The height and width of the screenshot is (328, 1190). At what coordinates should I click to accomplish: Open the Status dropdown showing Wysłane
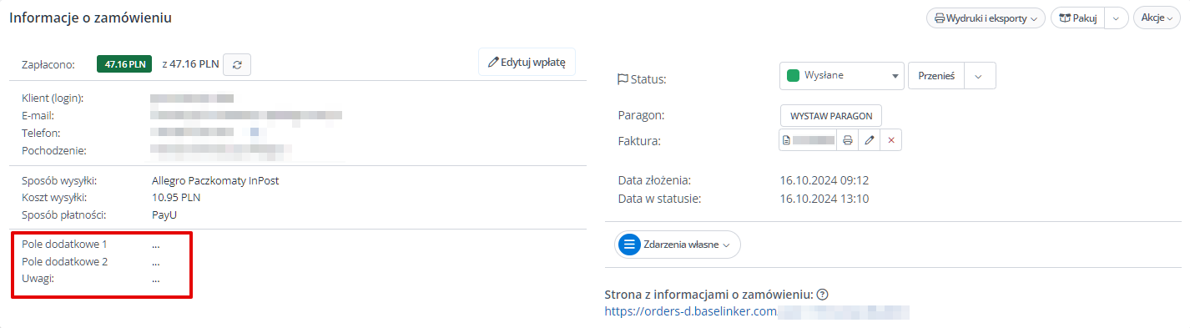point(842,75)
